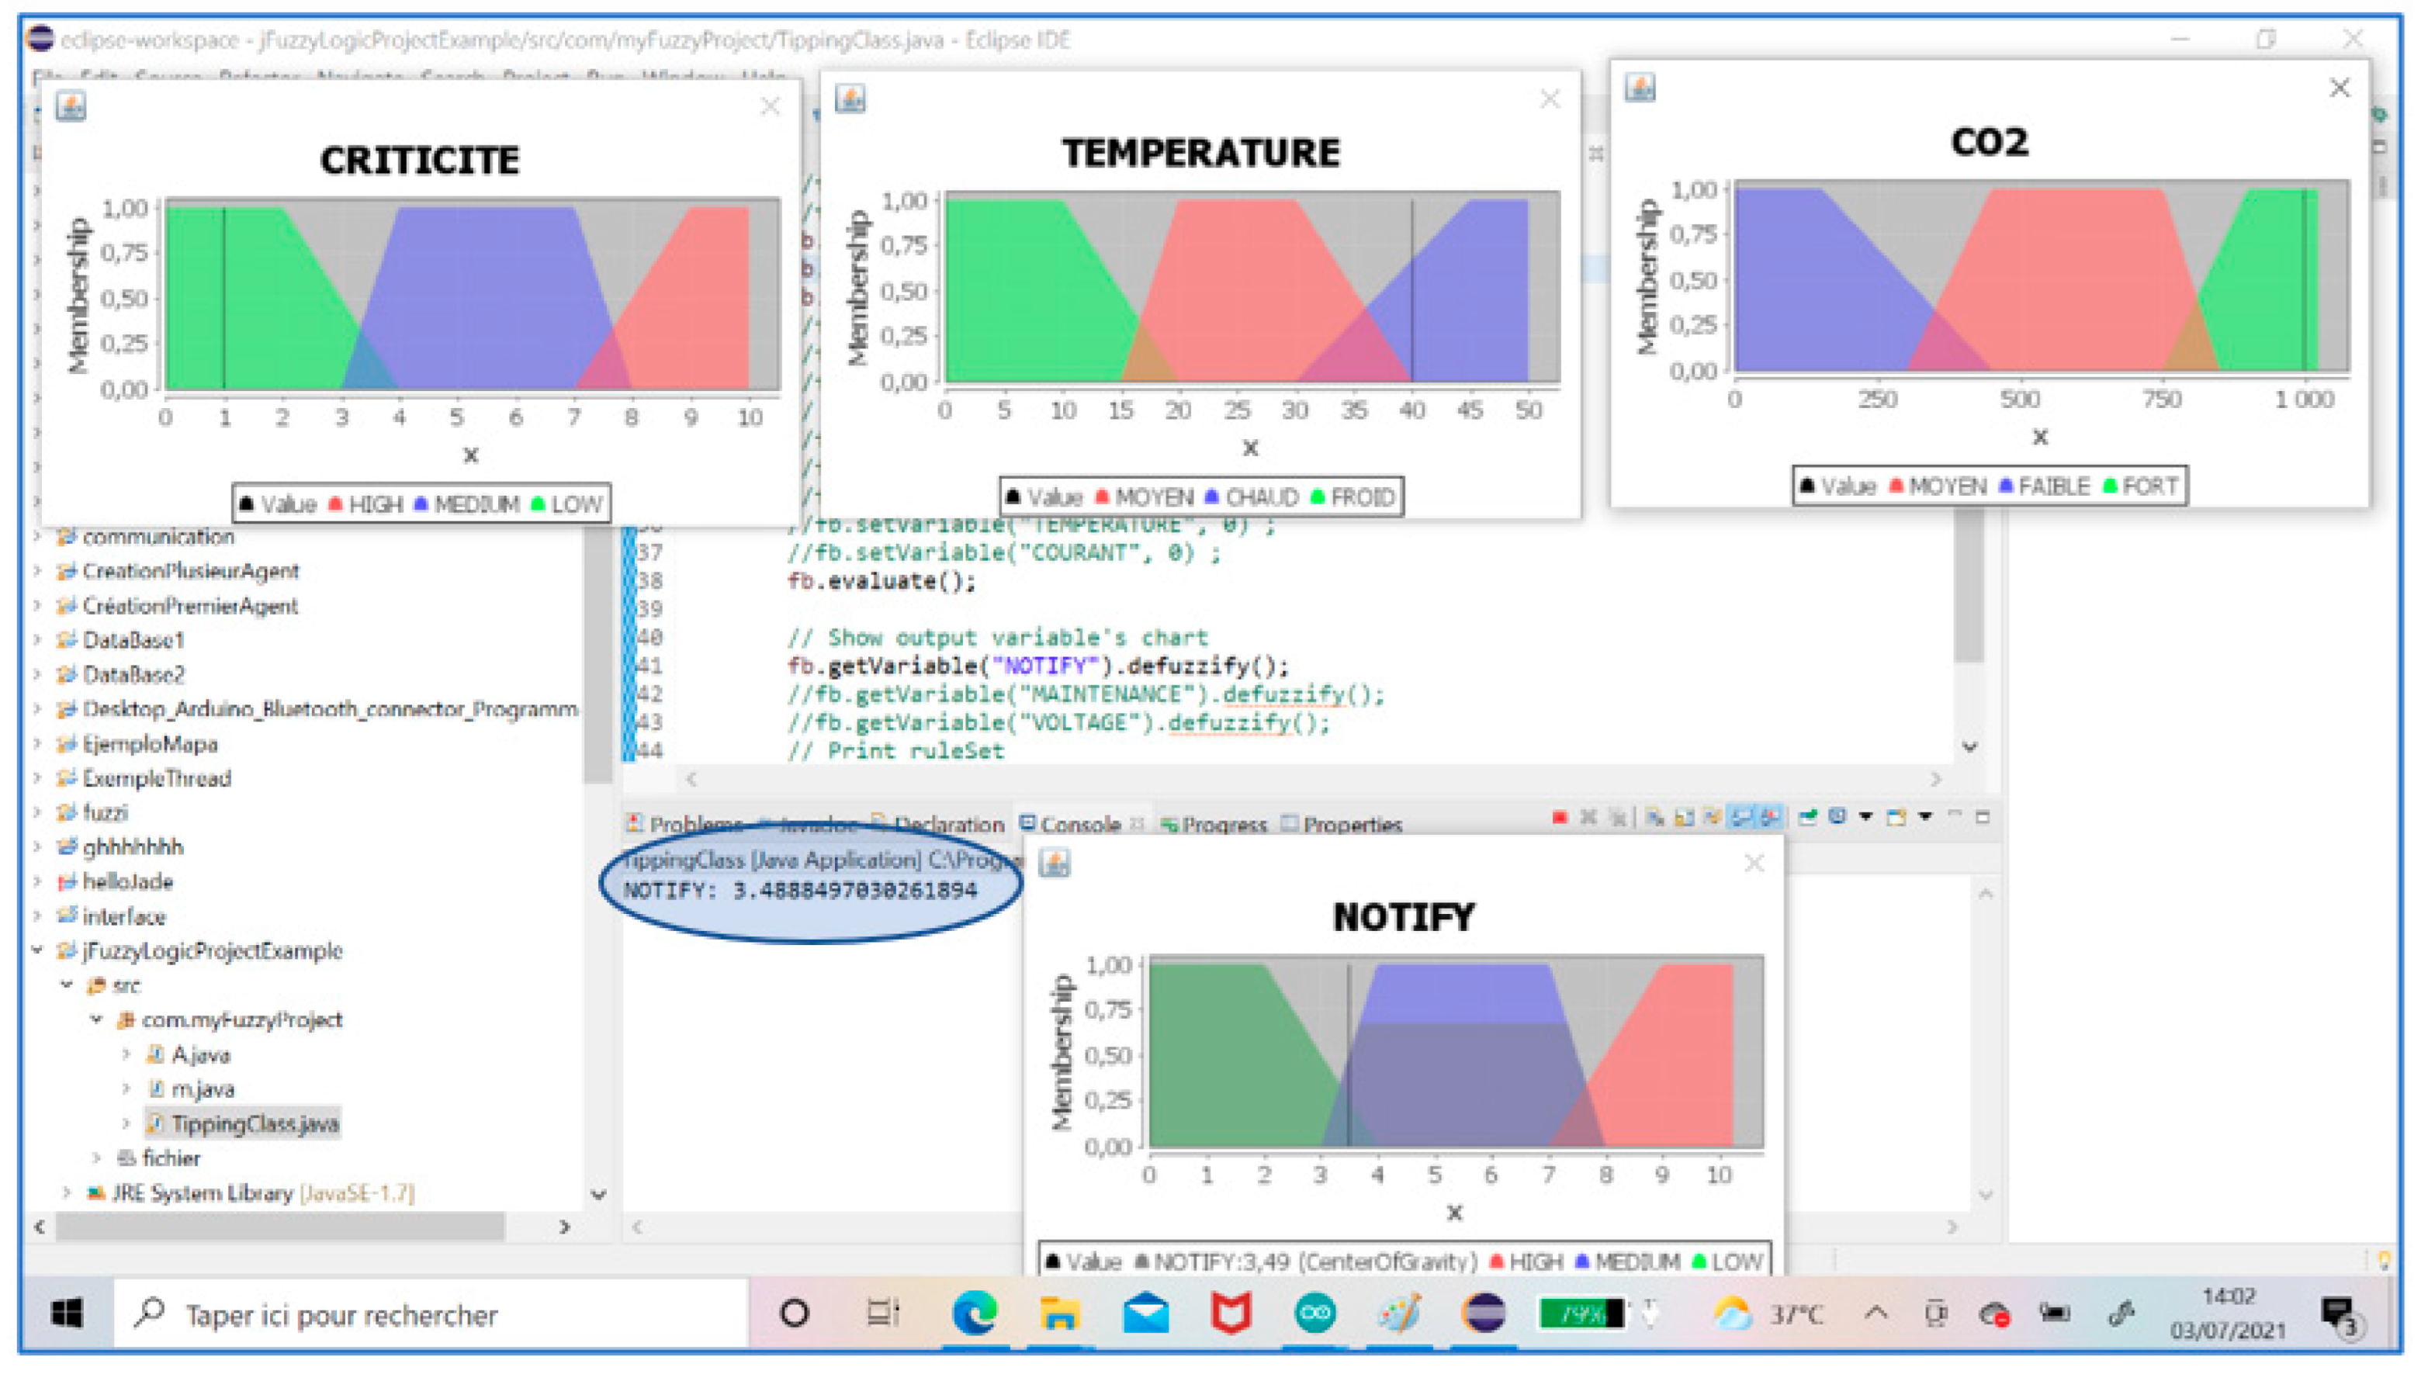Click Java icon of TEMPERATURE chart window
2421x1374 pixels.
point(850,99)
